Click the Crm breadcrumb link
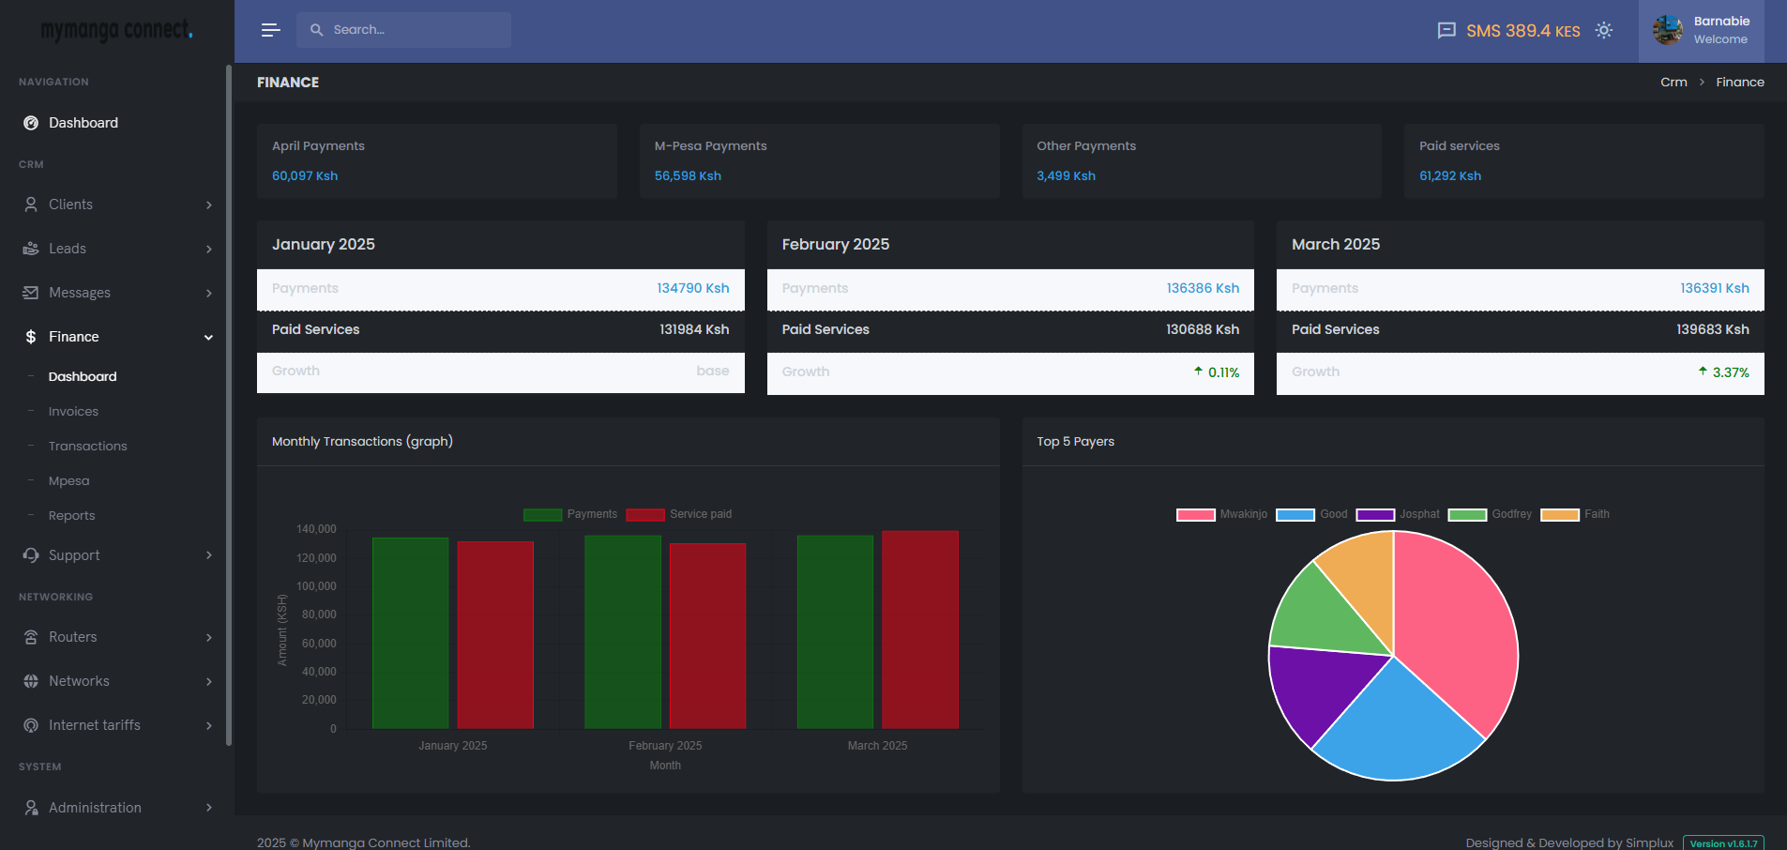This screenshot has width=1787, height=850. coord(1673,83)
